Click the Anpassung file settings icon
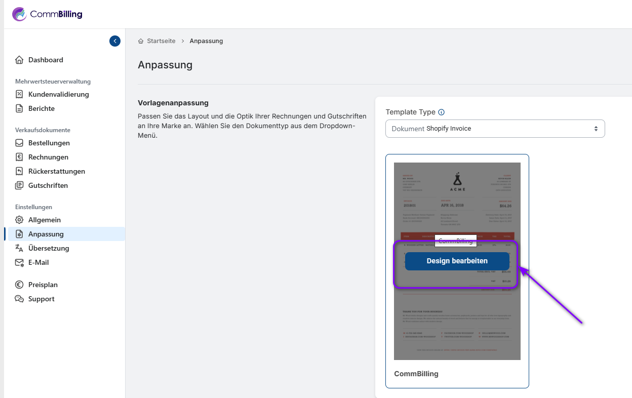Image resolution: width=632 pixels, height=398 pixels. (x=19, y=234)
